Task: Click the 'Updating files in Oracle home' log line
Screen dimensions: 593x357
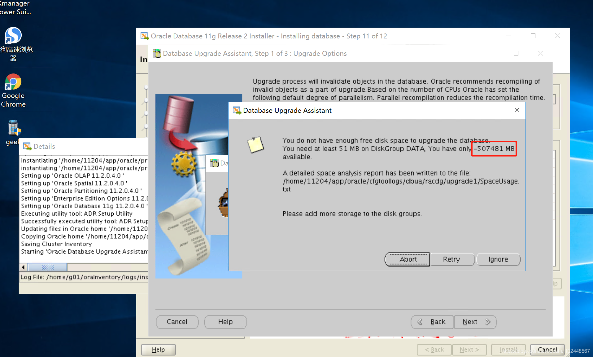Action: pos(85,229)
